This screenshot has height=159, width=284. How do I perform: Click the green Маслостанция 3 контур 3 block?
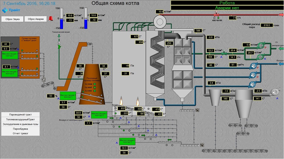click(127, 141)
